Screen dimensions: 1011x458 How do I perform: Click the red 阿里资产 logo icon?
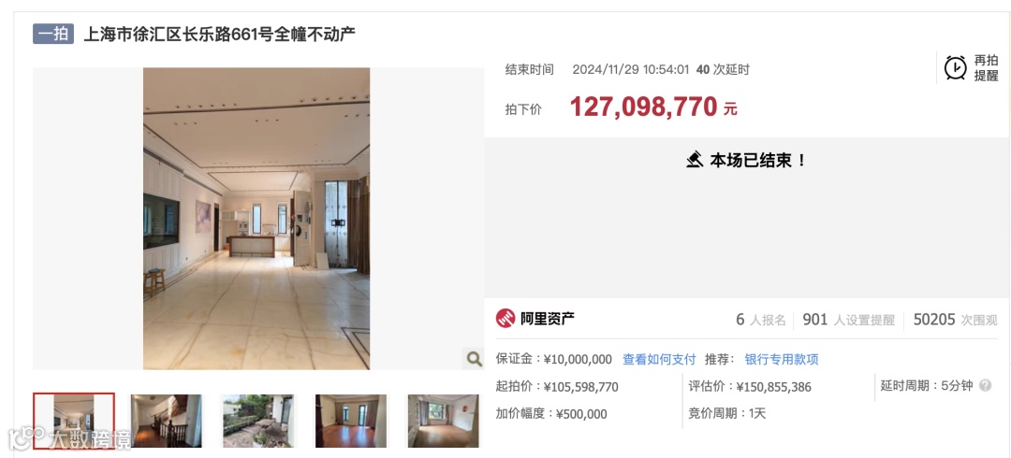click(x=505, y=319)
